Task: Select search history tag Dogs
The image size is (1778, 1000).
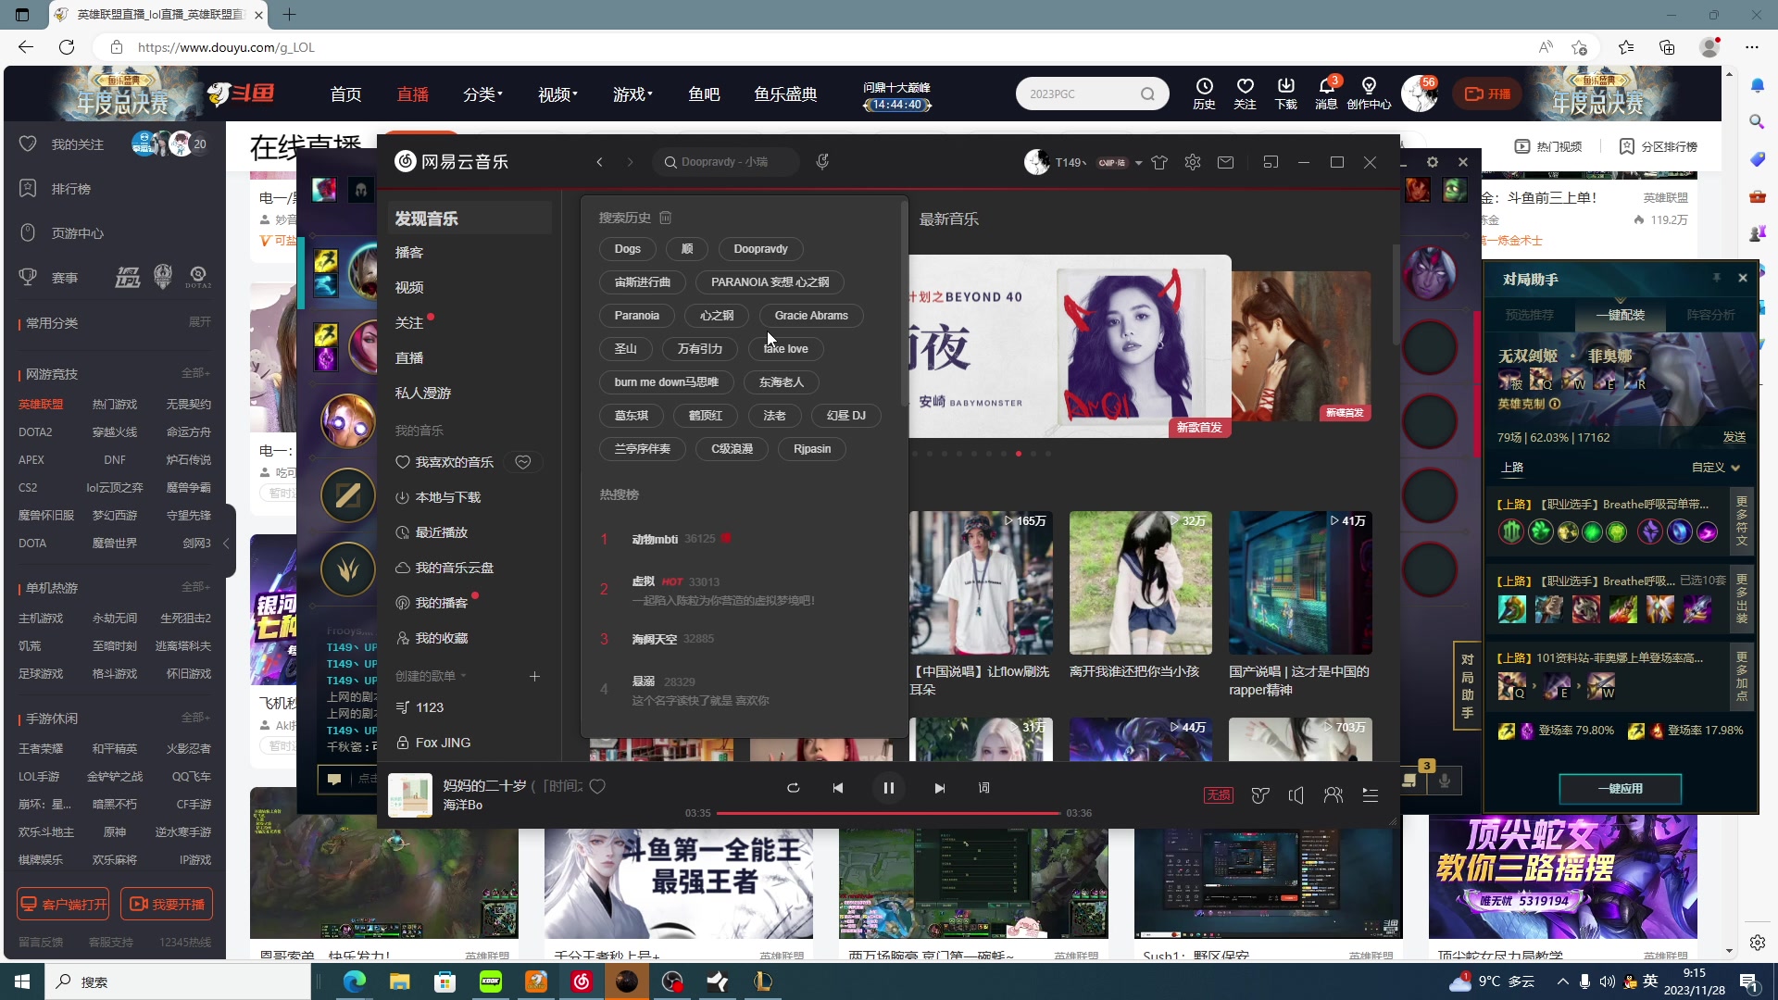Action: click(x=627, y=249)
